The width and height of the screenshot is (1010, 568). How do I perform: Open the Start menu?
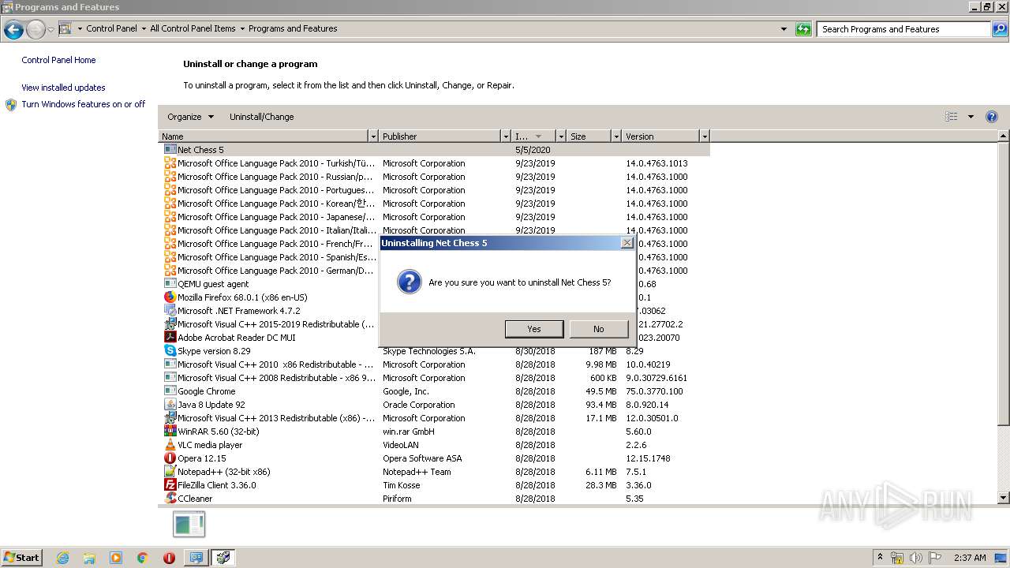[x=22, y=557]
